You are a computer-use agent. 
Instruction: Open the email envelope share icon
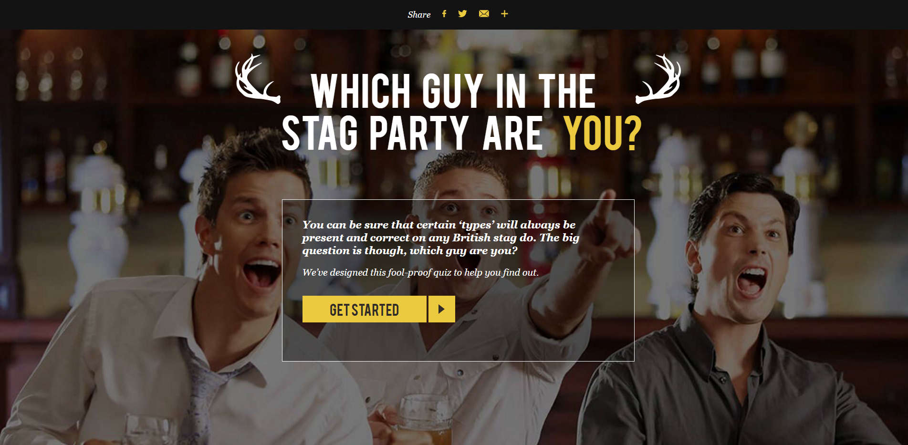[x=484, y=14]
